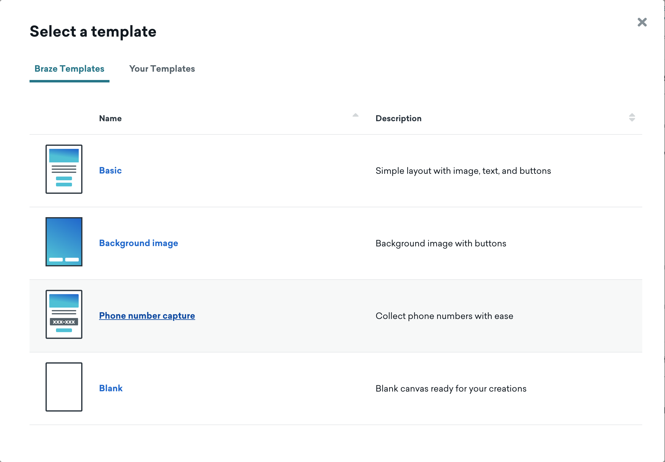The width and height of the screenshot is (665, 462).
Task: Open the Phone number capture template
Action: point(146,315)
